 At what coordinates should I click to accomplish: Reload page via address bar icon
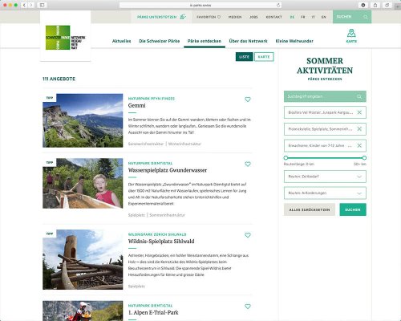tap(278, 5)
